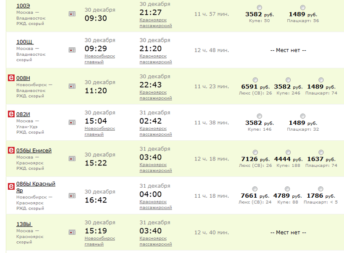Click Красноярск пассажирский arrival link for train 138Ы

(156, 241)
